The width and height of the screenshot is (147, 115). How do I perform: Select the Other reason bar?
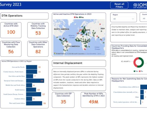click(142, 97)
